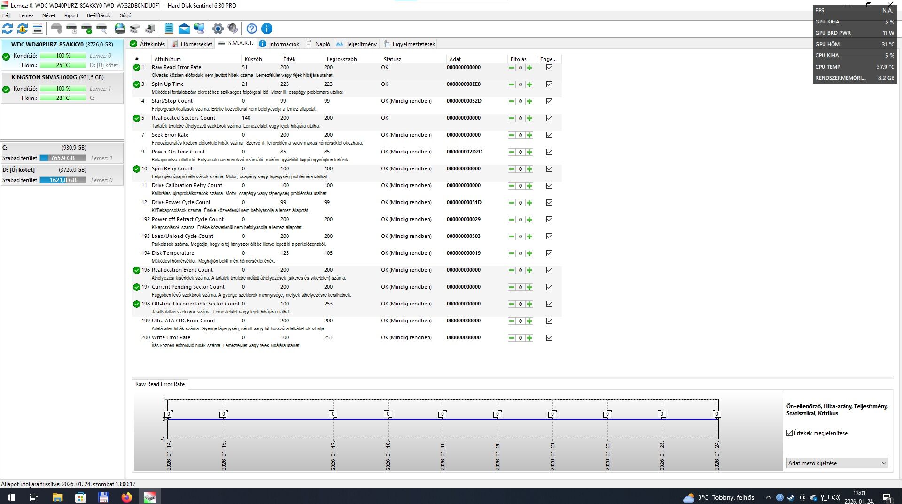Screen dimensions: 902x504
Task: Click the refresh disk status icon
Action: click(x=8, y=29)
